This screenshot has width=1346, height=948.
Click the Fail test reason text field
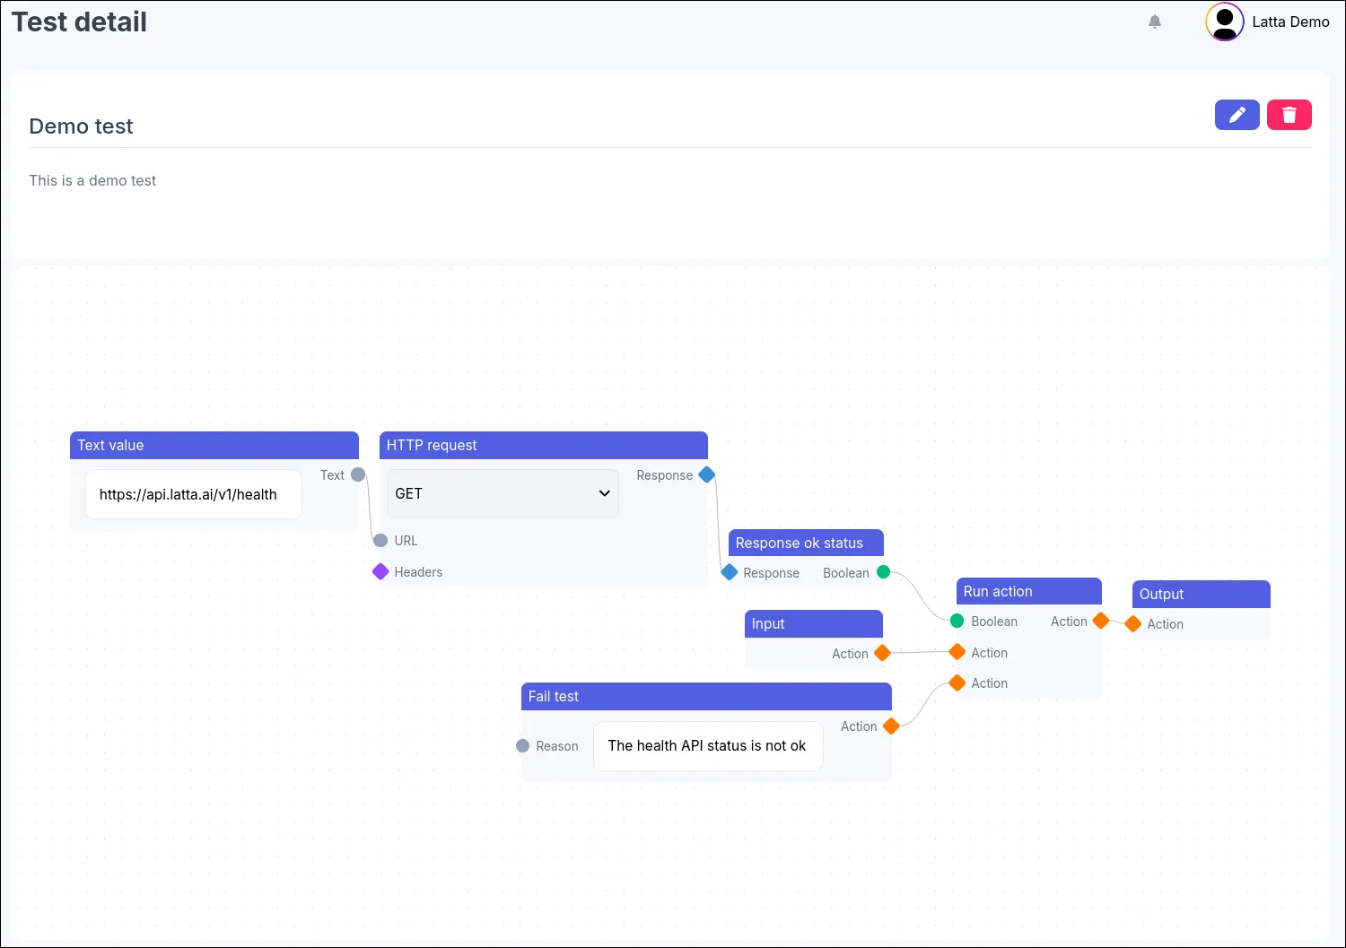click(x=707, y=745)
